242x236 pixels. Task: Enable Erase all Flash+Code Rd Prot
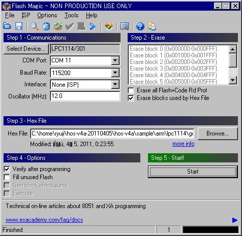click(x=131, y=90)
